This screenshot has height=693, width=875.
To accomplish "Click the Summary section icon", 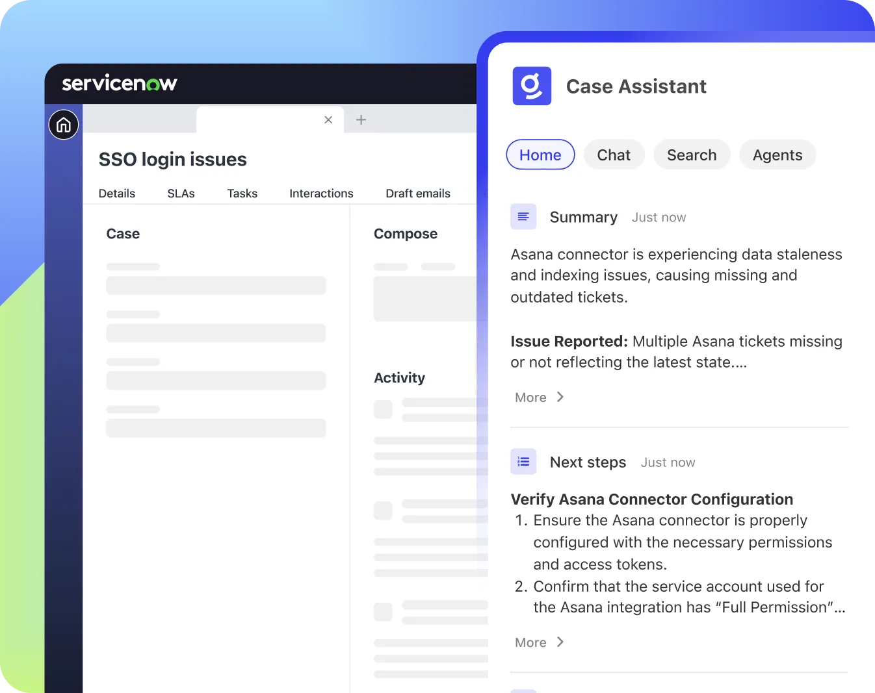I will (523, 216).
